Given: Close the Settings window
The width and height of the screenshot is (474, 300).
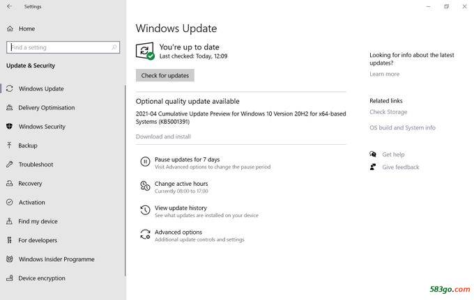Looking at the screenshot, I should click(x=464, y=6).
